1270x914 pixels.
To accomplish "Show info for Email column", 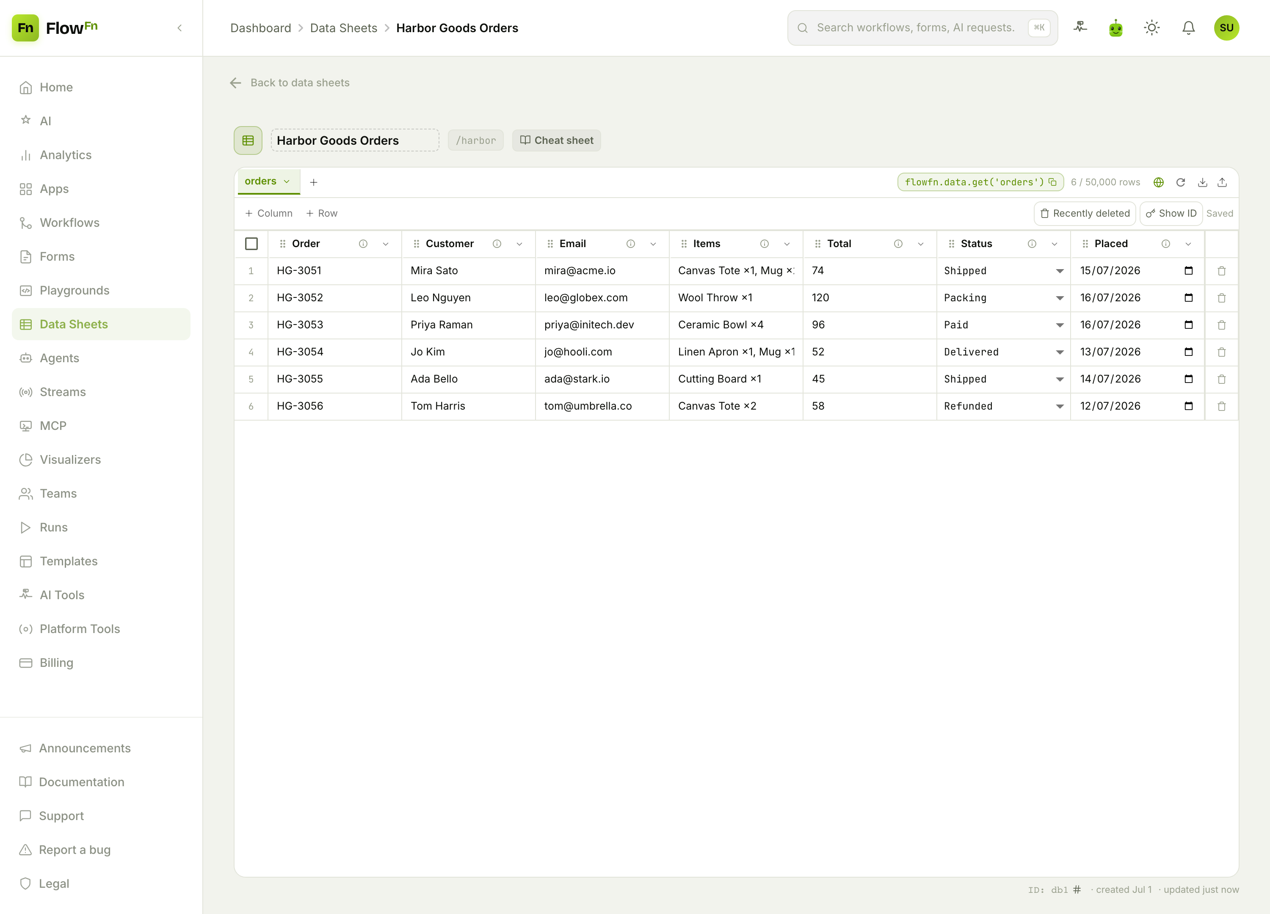I will pyautogui.click(x=630, y=243).
